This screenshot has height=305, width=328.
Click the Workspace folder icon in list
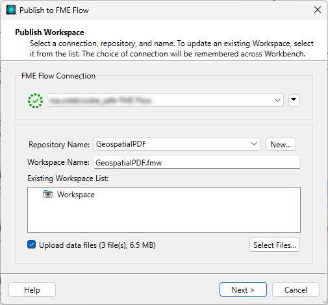coord(48,194)
